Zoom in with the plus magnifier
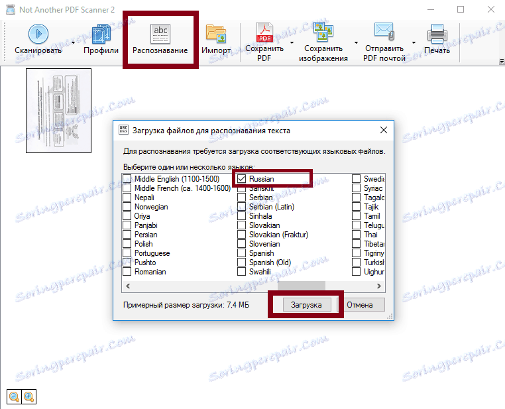The image size is (505, 409). point(28,396)
